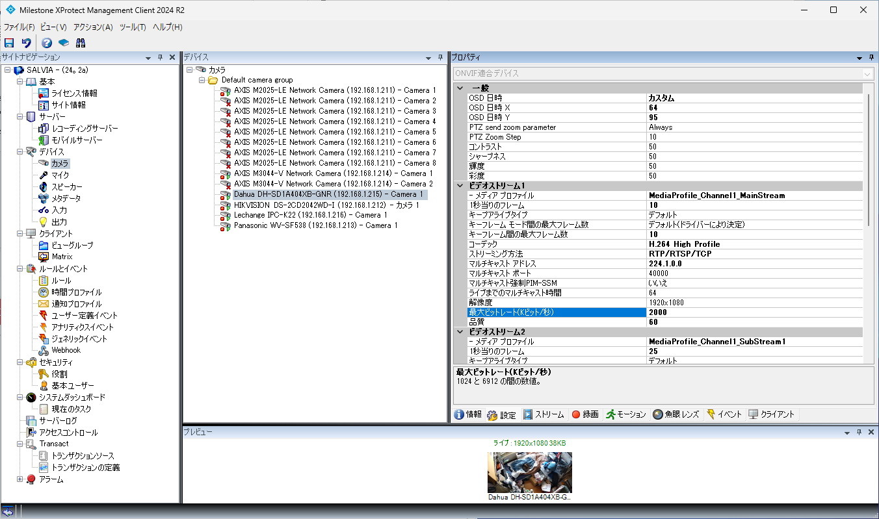Collapse the 基本 tree node

click(20, 82)
